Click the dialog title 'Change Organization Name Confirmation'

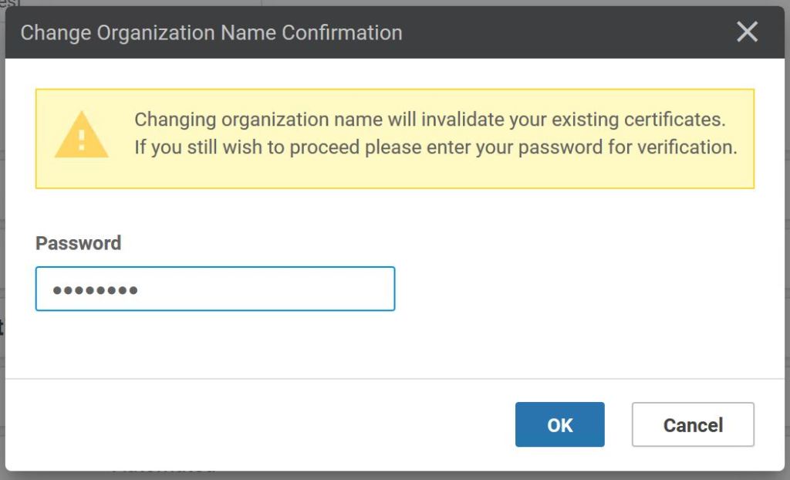tap(211, 33)
